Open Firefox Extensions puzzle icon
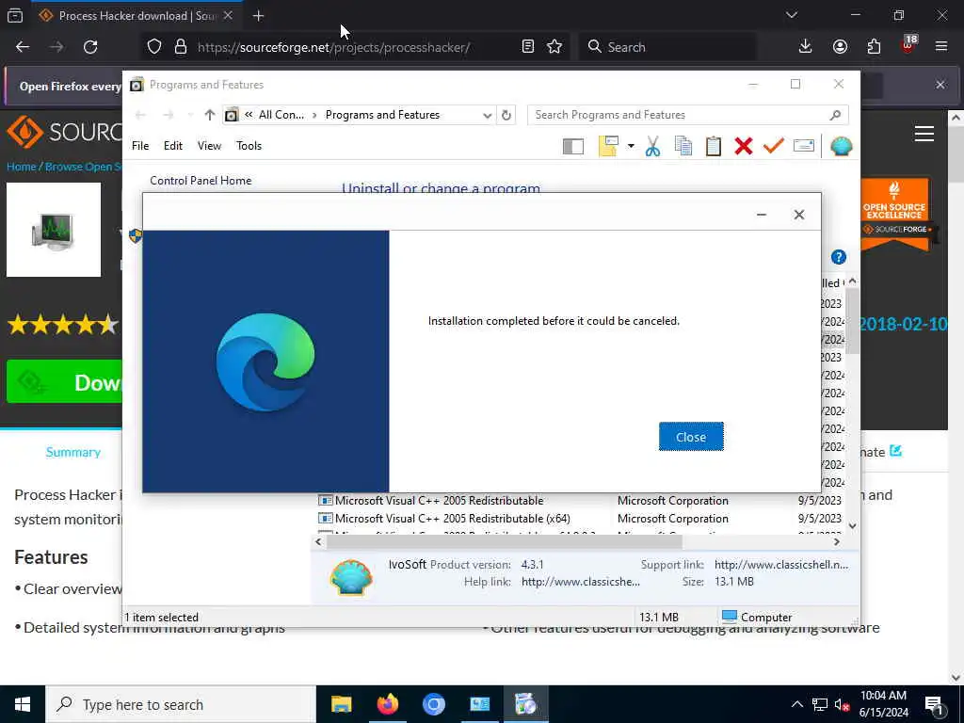This screenshot has width=964, height=723. (x=874, y=47)
